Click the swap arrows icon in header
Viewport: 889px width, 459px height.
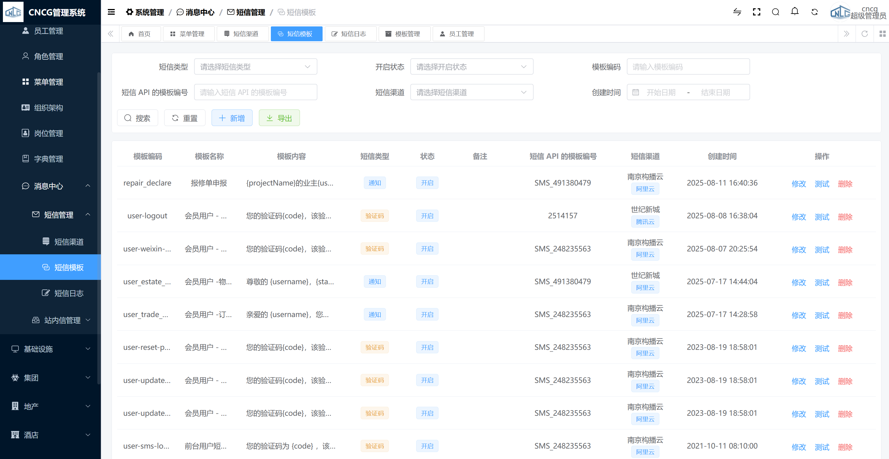(737, 12)
